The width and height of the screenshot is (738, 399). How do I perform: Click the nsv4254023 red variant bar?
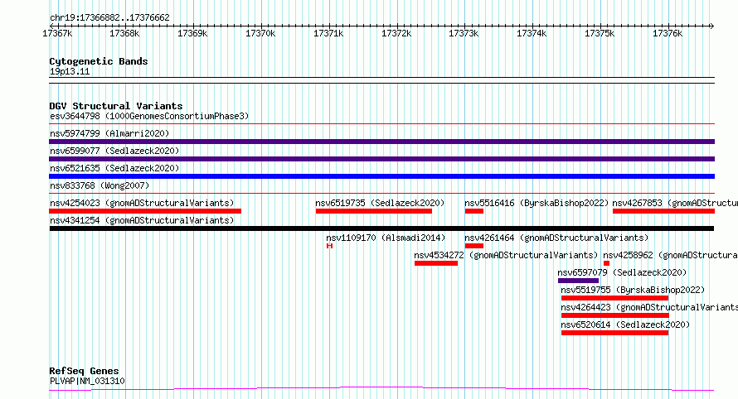point(145,211)
